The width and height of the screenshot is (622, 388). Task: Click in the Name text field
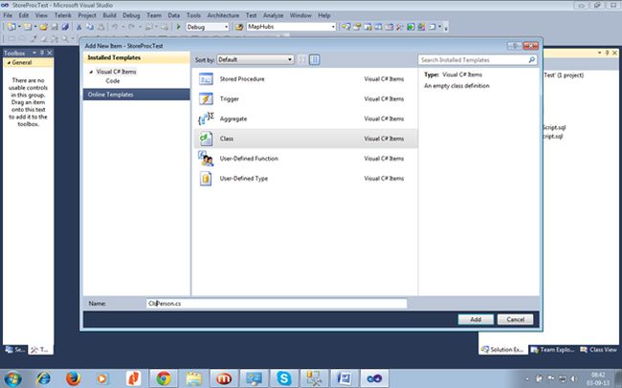click(277, 304)
